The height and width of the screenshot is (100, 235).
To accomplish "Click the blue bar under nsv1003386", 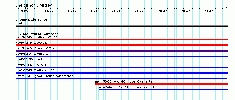I will [121, 67].
